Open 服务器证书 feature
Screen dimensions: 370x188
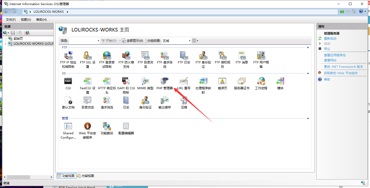point(242,83)
